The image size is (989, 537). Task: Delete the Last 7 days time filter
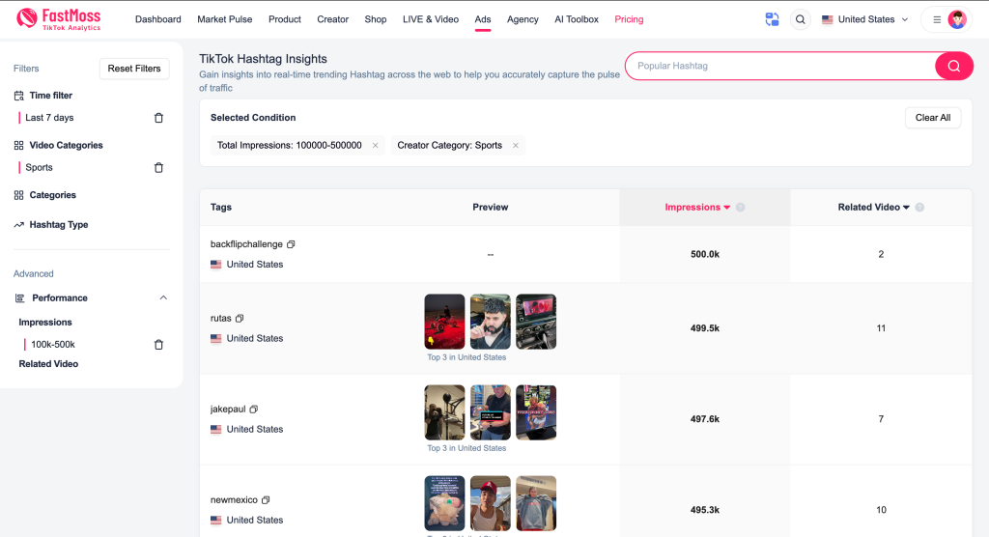click(x=159, y=118)
